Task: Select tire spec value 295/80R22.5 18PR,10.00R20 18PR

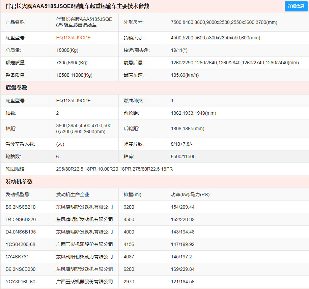Action: tap(114, 169)
